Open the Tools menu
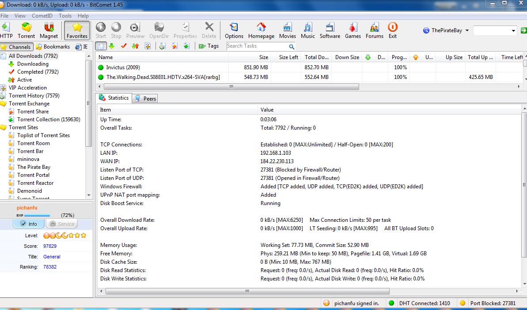This screenshot has width=527, height=310. [x=65, y=16]
